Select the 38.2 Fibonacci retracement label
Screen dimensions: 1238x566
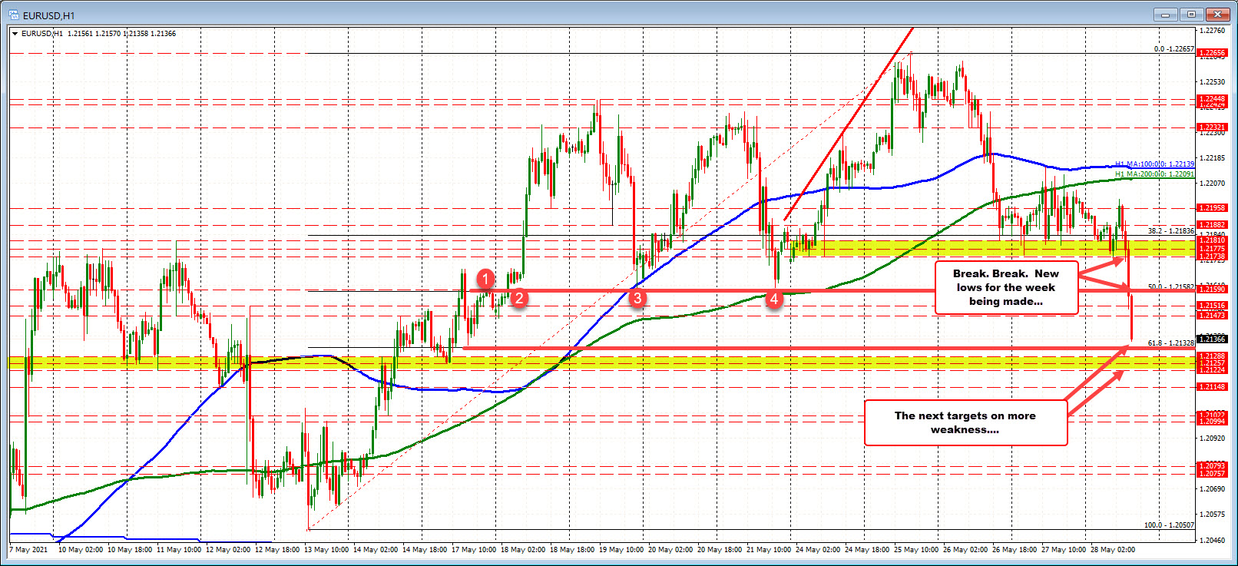1170,230
